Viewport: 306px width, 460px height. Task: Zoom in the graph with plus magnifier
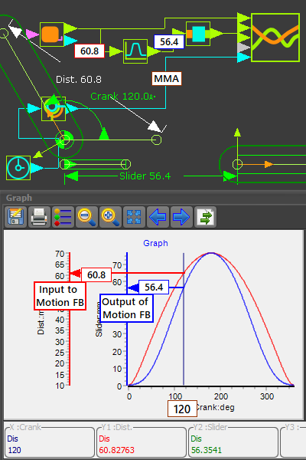coord(110,217)
